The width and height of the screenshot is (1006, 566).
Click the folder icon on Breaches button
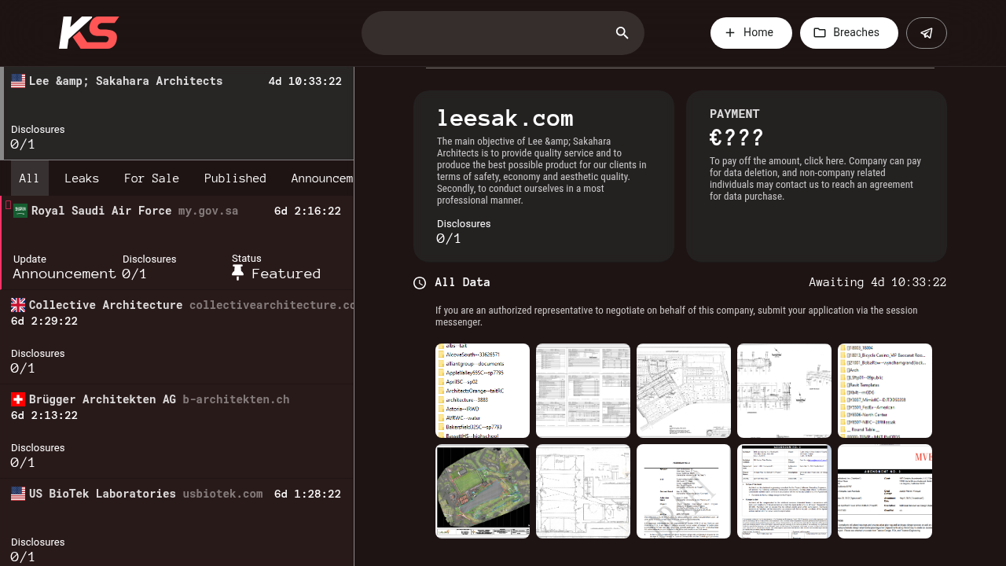820,33
